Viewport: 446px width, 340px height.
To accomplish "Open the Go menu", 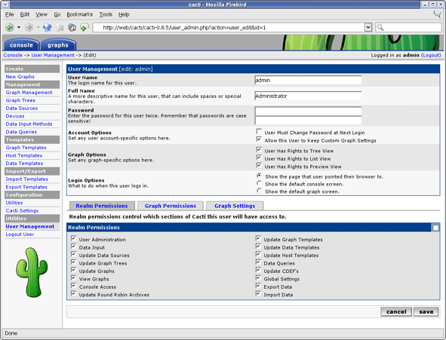I will coord(57,14).
